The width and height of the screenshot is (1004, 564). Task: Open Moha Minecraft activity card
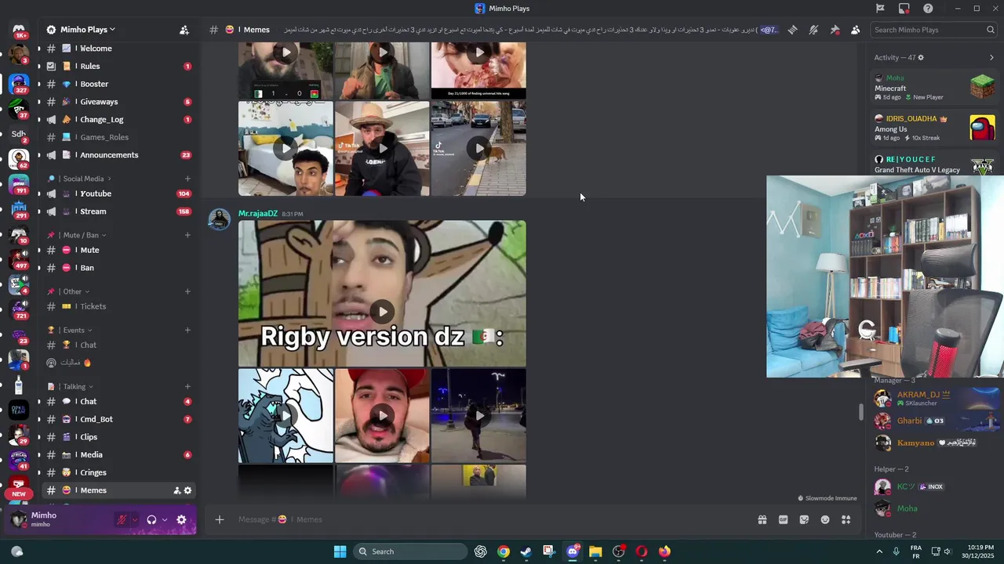coord(935,87)
